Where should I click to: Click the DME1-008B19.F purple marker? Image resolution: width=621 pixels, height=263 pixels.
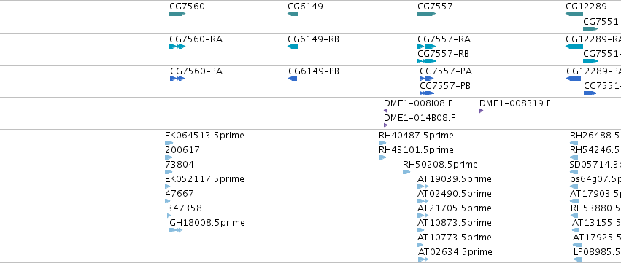click(481, 111)
